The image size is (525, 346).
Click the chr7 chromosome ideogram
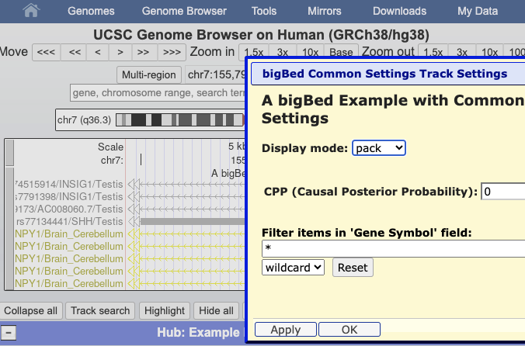click(x=179, y=120)
